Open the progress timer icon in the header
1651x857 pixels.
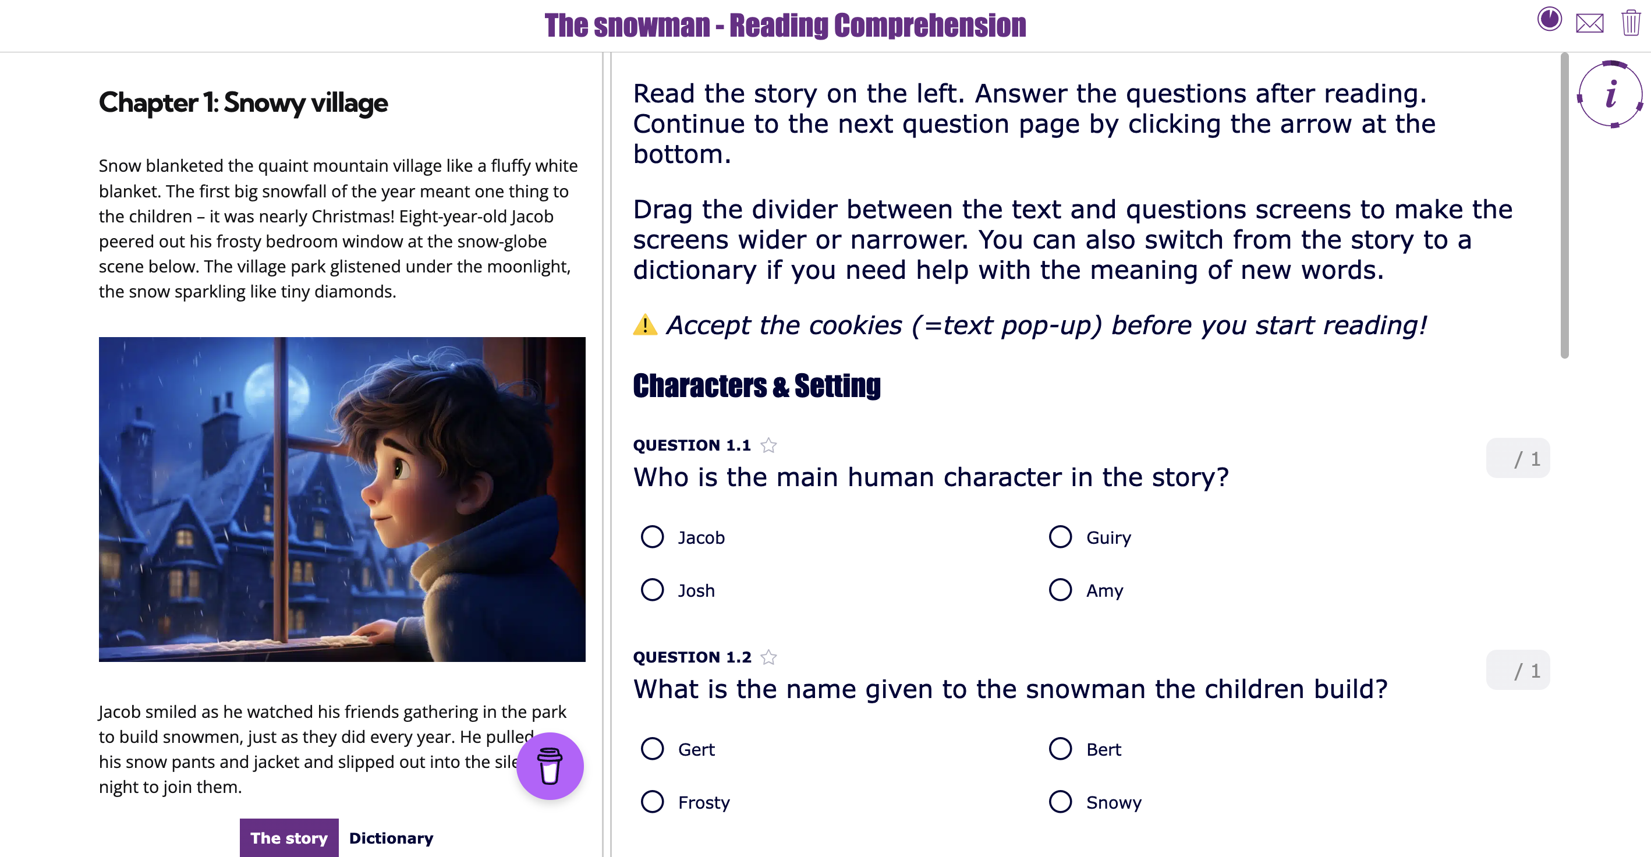pyautogui.click(x=1549, y=20)
